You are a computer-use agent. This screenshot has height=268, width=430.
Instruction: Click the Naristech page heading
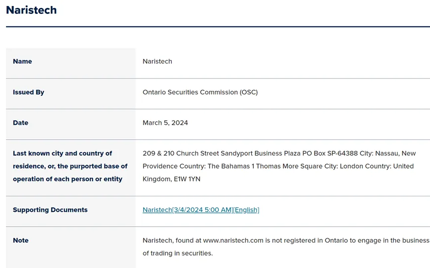tap(31, 10)
